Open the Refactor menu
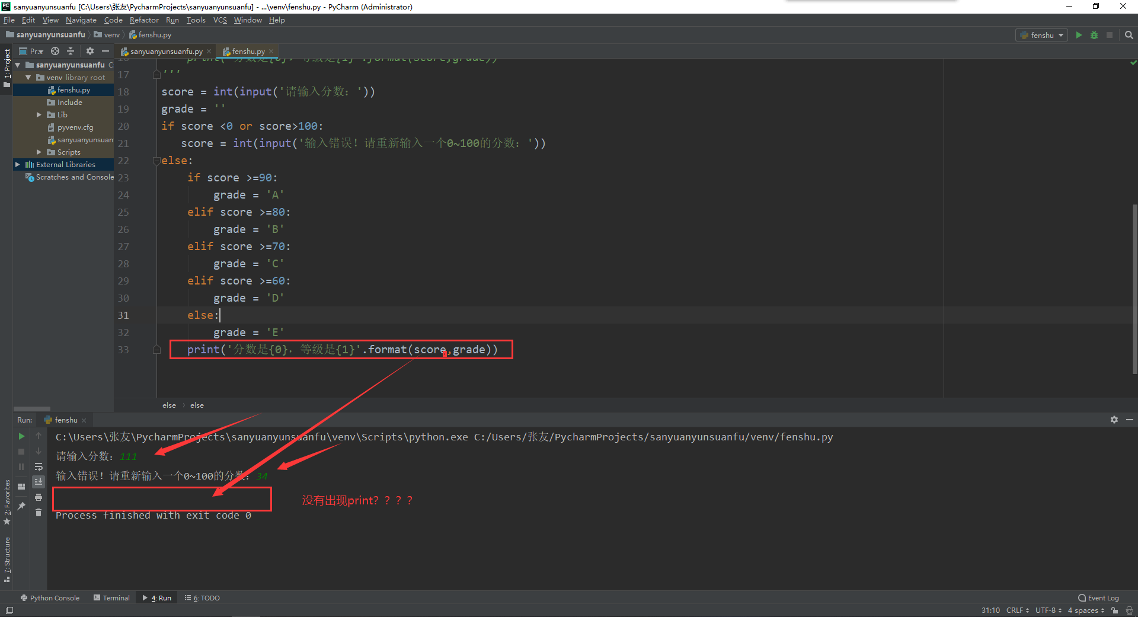Screen dimensions: 1138x617 144,20
